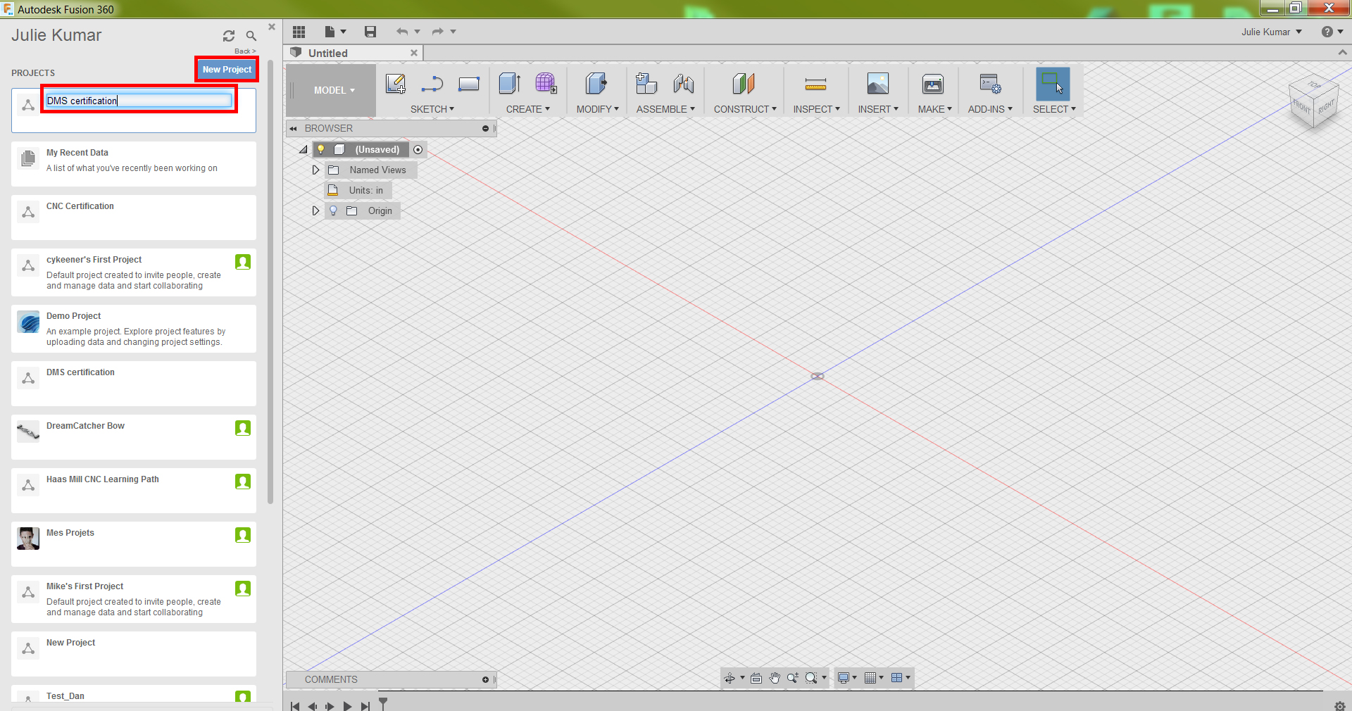Screen dimensions: 1352x711
Task: Open the Mes Projets project thumbnail
Action: pos(28,539)
